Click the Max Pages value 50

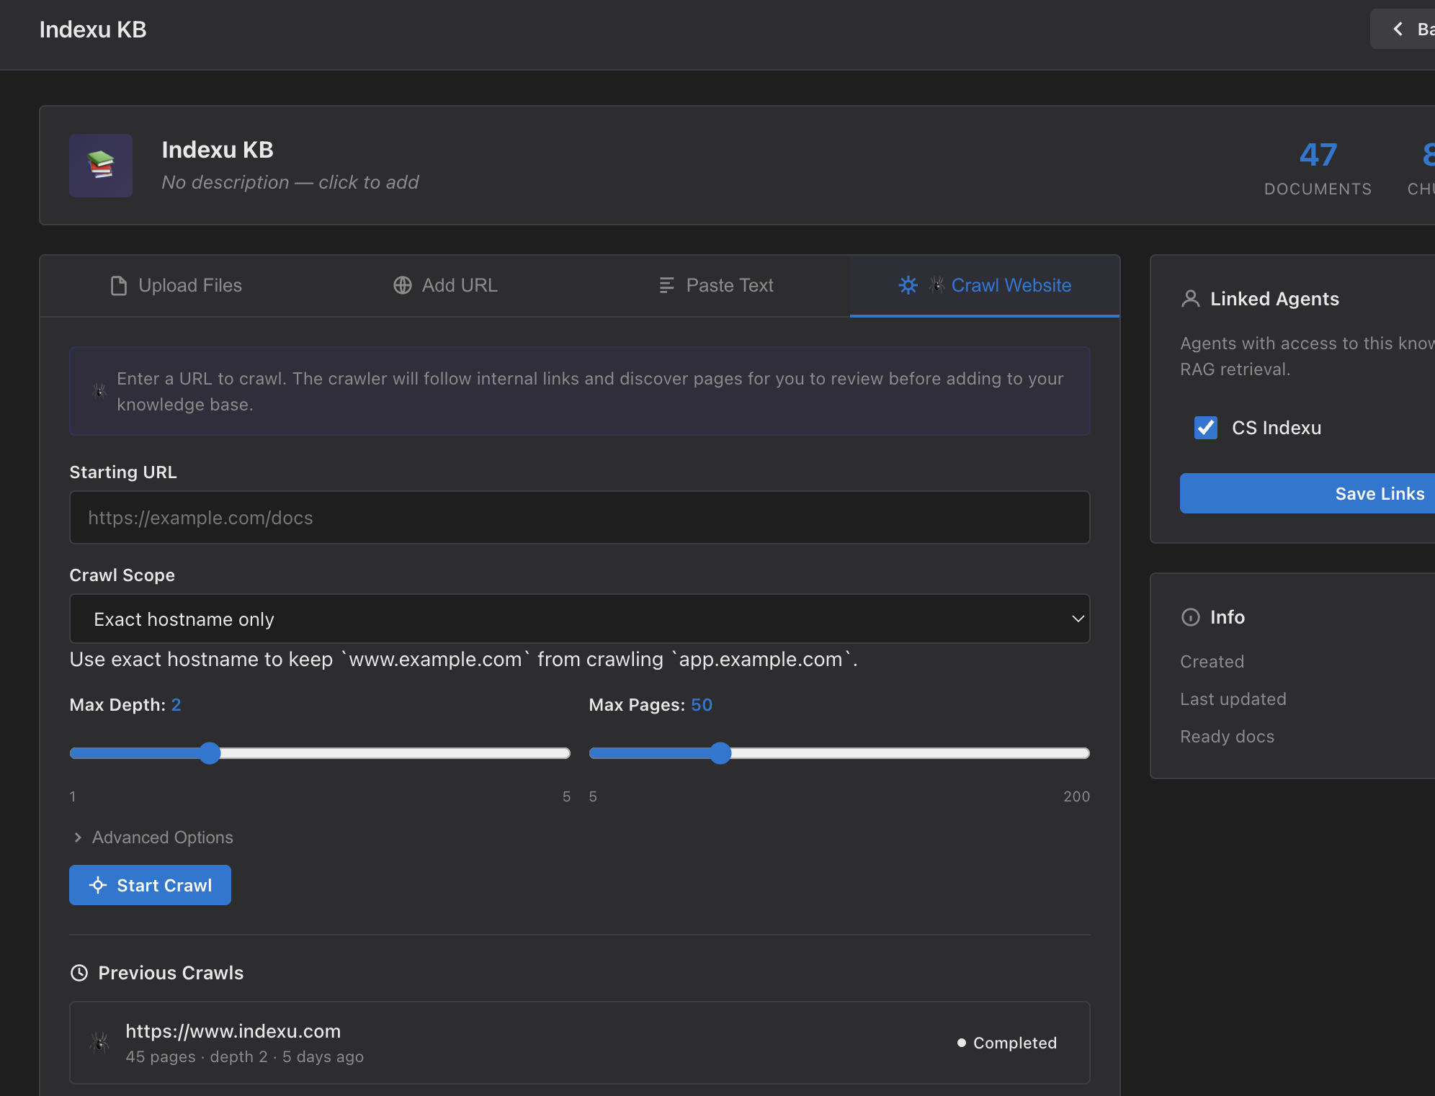coord(702,705)
